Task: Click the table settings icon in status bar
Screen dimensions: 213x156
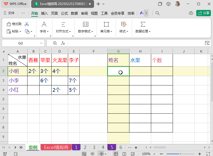Action: point(84,154)
